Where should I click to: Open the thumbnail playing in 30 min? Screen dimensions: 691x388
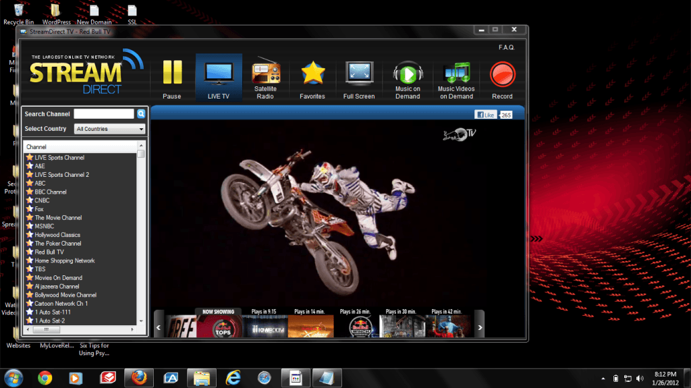click(x=402, y=327)
